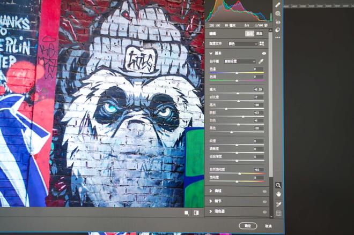Click the 清晰度 clarity slider handle
This screenshot has height=235, width=354.
point(237,153)
